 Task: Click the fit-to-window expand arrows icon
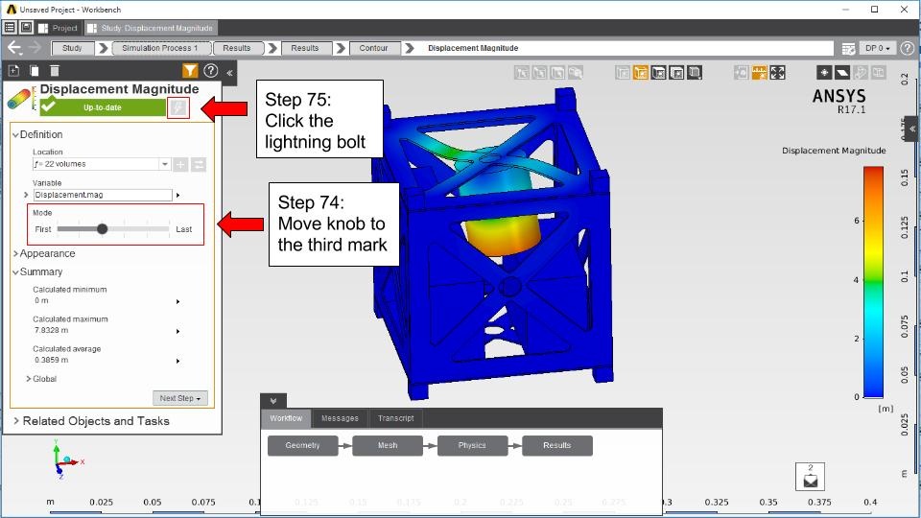click(778, 73)
